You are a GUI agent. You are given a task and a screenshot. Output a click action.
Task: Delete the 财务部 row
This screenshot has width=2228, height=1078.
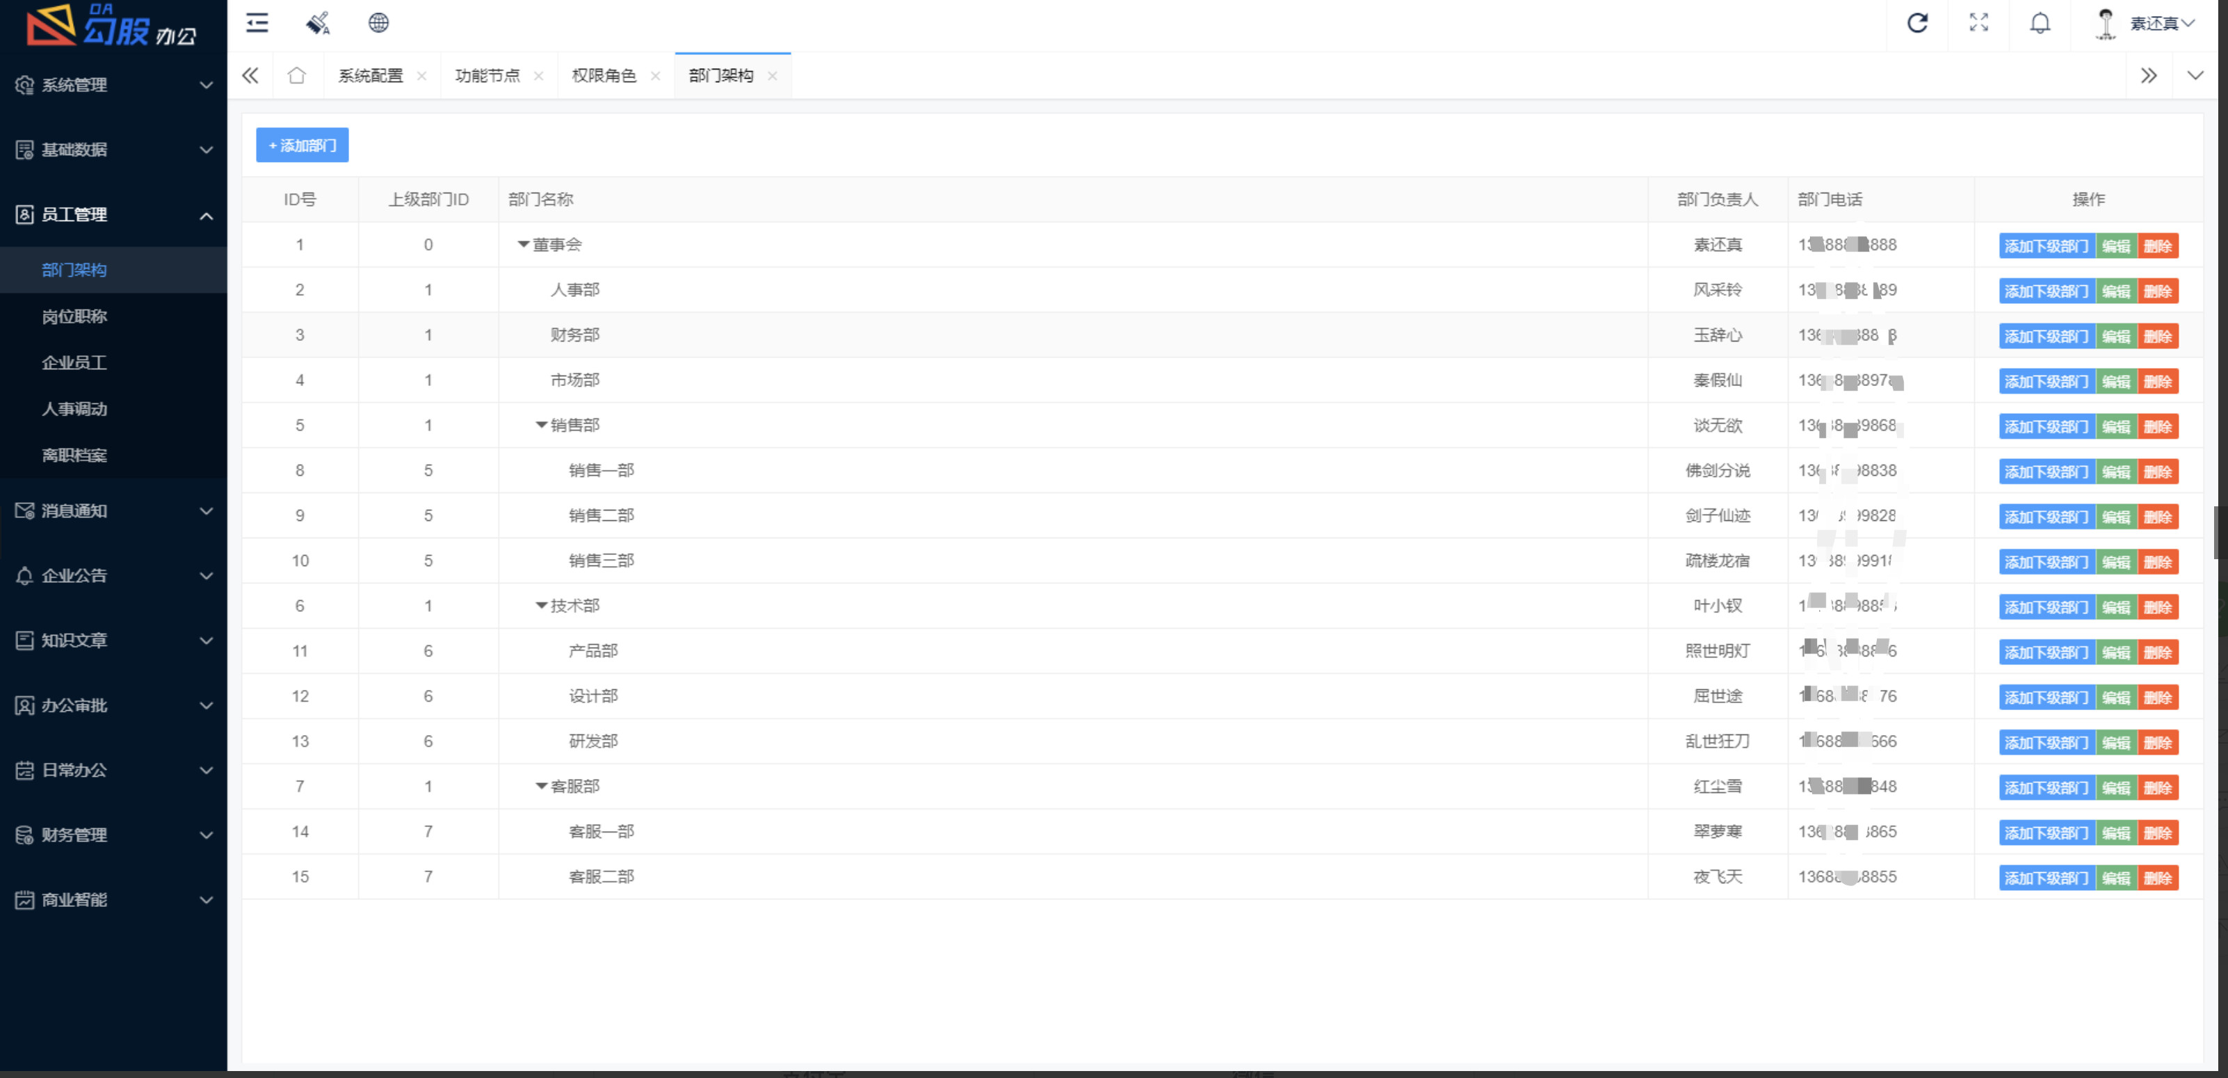(x=2158, y=336)
